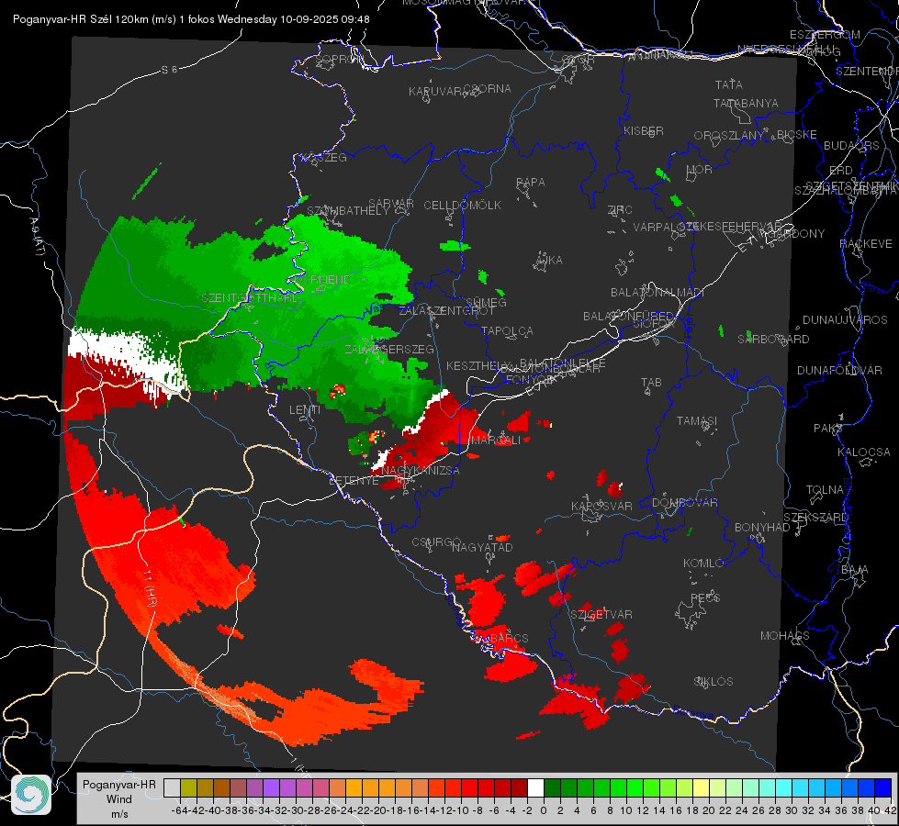Click the PAPA city label
The width and height of the screenshot is (899, 826).
point(531,183)
